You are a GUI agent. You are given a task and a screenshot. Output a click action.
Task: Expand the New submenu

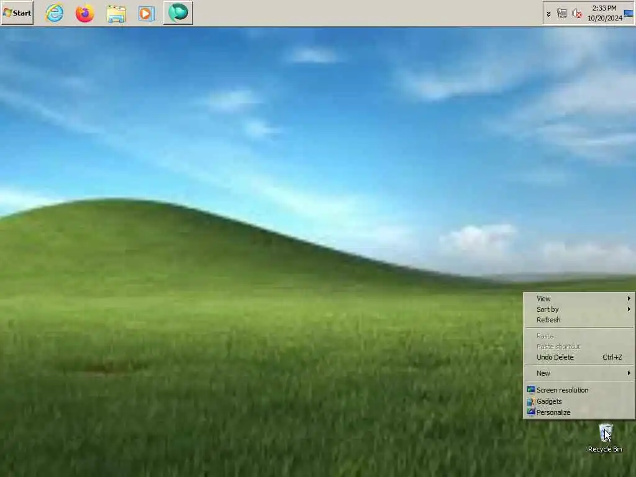tap(579, 373)
